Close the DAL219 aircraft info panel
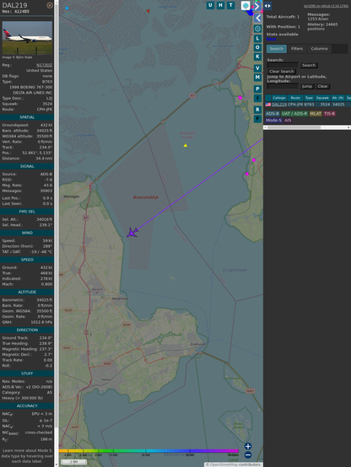This screenshot has height=467, width=351. (50, 5)
